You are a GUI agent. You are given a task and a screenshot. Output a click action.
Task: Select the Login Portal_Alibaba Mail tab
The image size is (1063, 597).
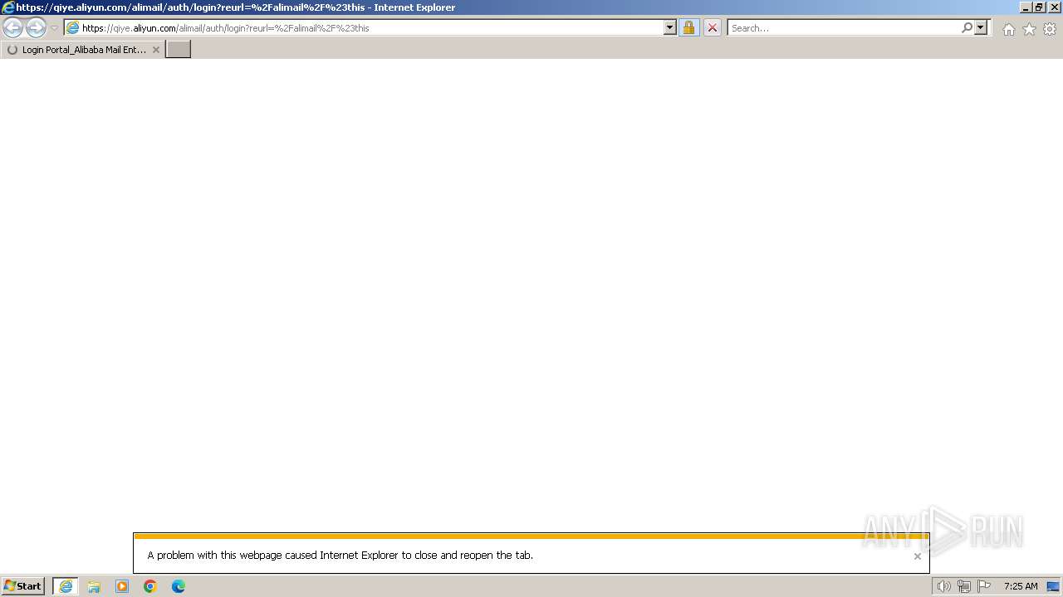[x=82, y=50]
